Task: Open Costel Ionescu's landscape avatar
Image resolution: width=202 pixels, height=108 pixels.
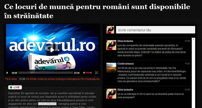Action: pyautogui.click(x=111, y=68)
